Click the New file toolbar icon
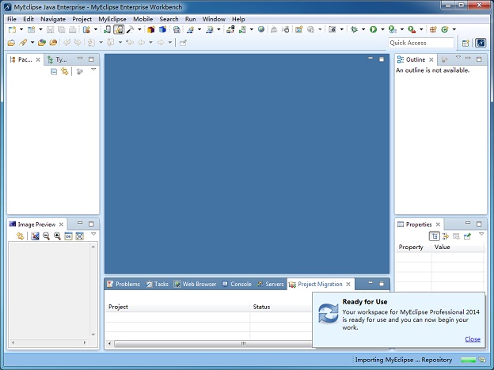This screenshot has height=370, width=494. pyautogui.click(x=12, y=29)
